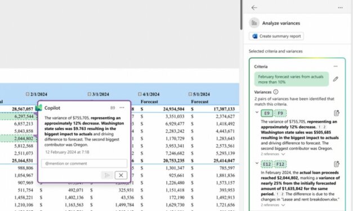Collapse the 2/1/2024 column group
Image resolution: width=353 pixels, height=211 pixels.
(28, 94)
